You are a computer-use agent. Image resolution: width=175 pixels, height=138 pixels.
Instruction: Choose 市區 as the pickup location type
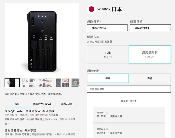150,78
